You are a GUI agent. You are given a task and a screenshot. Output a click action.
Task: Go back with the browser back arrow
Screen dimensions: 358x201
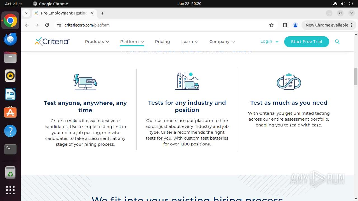pos(27,25)
